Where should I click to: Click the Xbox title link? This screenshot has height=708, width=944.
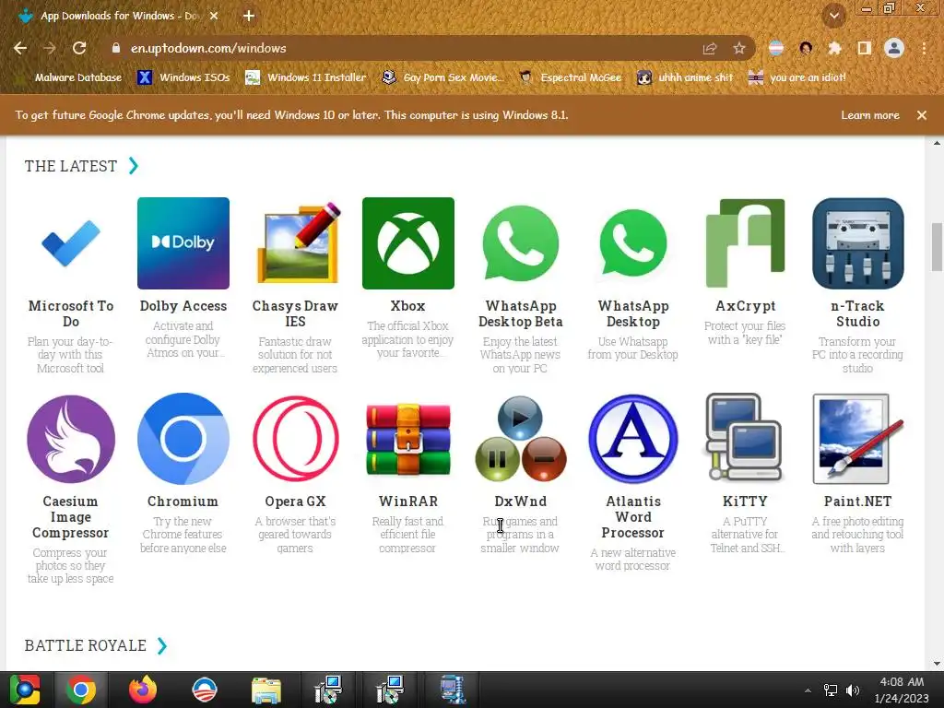tap(407, 306)
